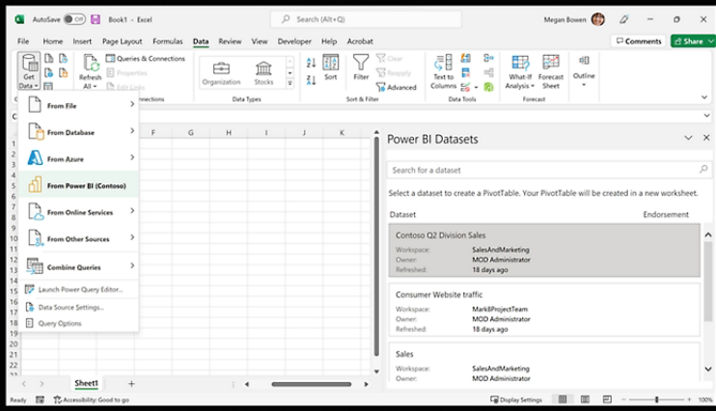
Task: Click the pen drawing icon in title bar
Action: (x=623, y=19)
